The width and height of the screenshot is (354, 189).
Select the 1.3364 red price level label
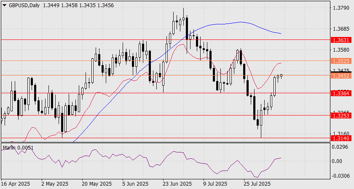click(341, 93)
